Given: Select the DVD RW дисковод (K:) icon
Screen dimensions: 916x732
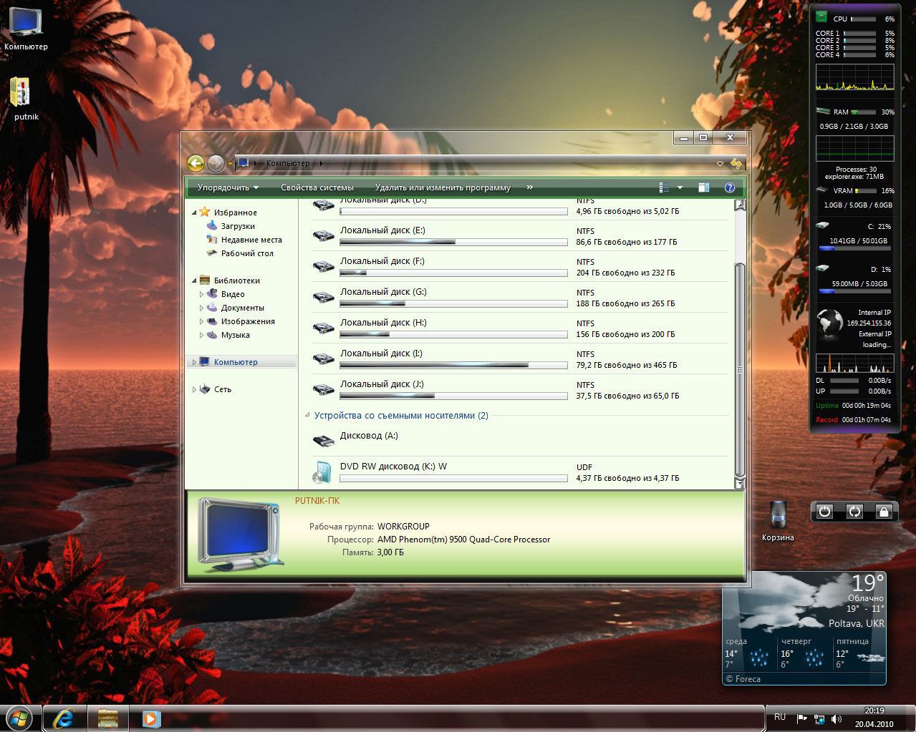Looking at the screenshot, I should click(x=323, y=472).
